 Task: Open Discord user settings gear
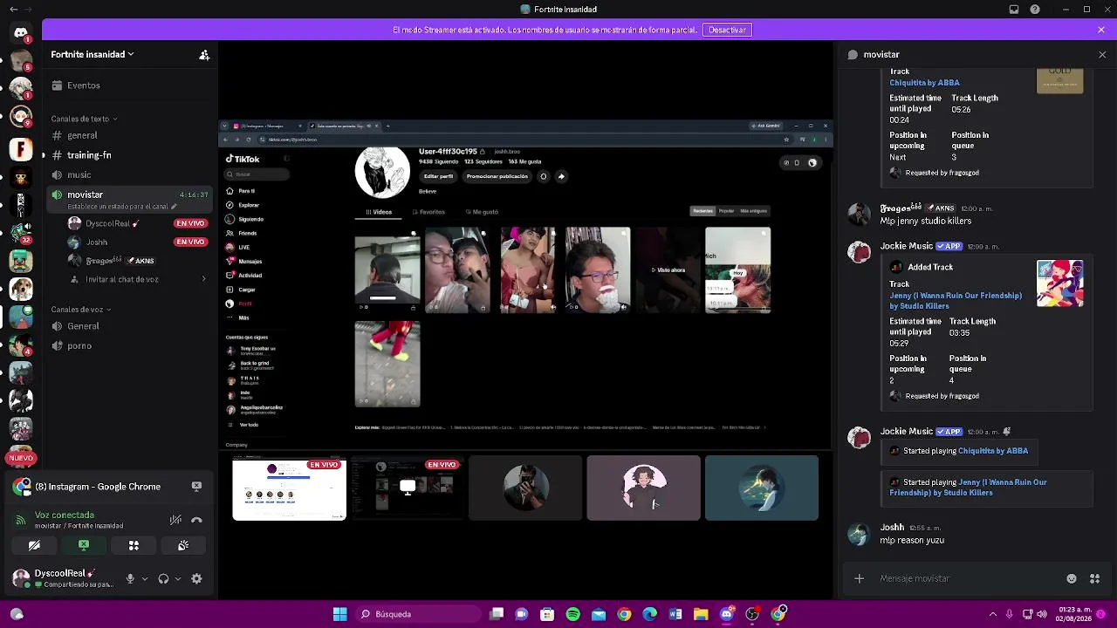coord(196,578)
